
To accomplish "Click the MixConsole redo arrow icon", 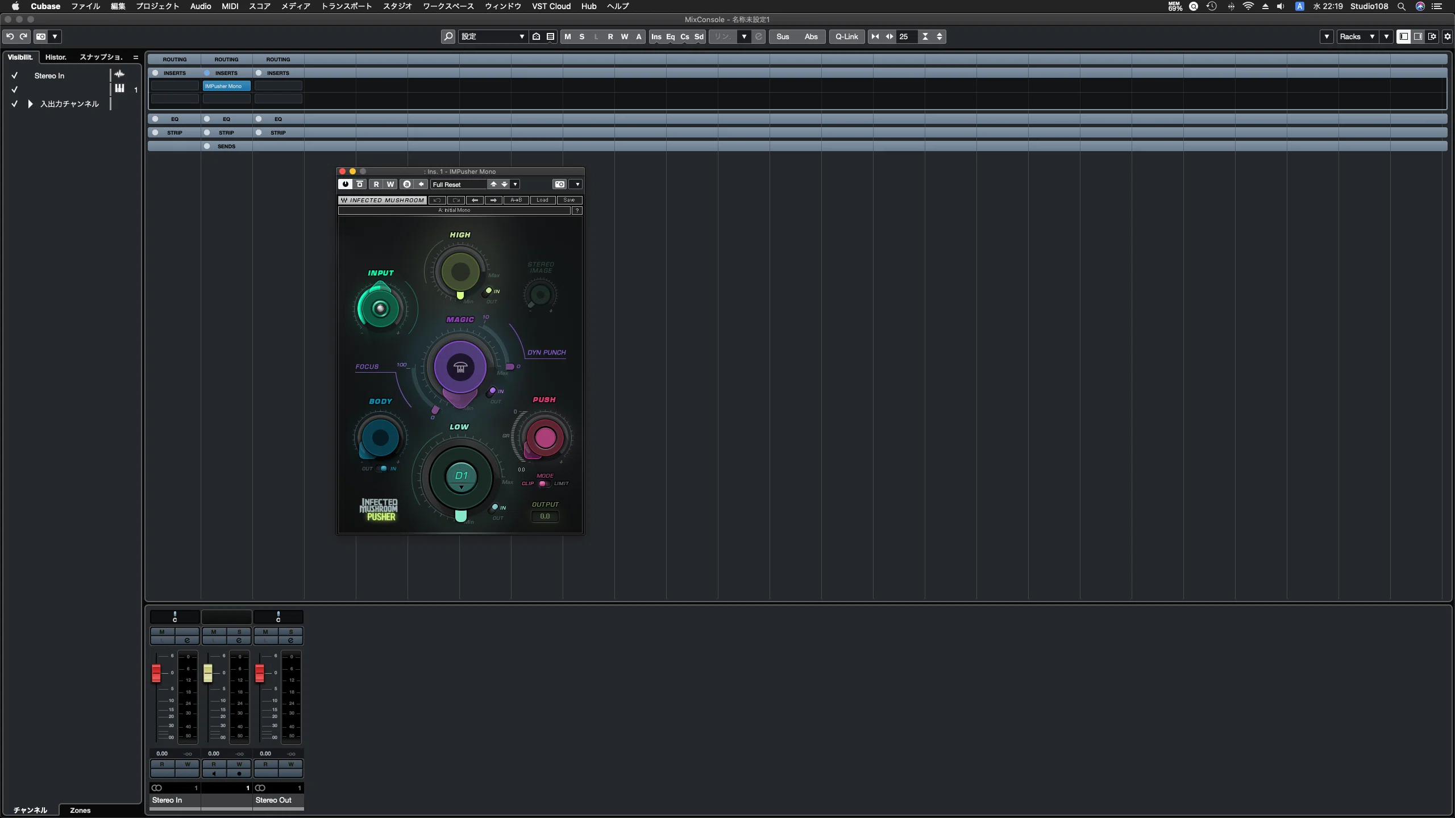I will point(24,36).
